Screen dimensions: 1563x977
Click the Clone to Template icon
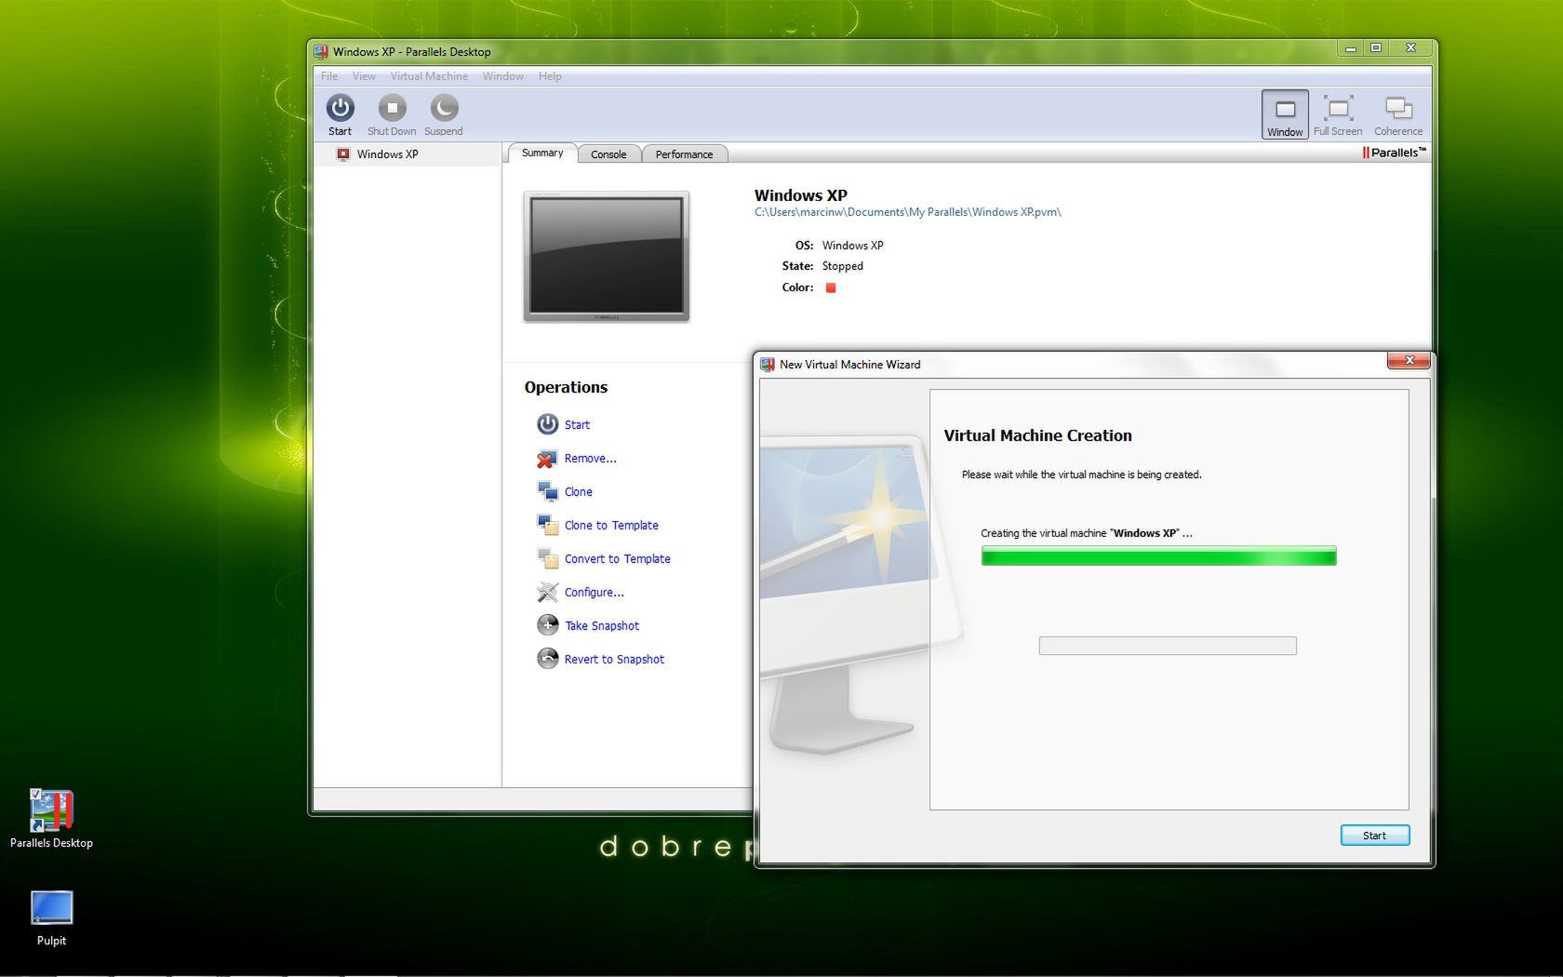547,525
